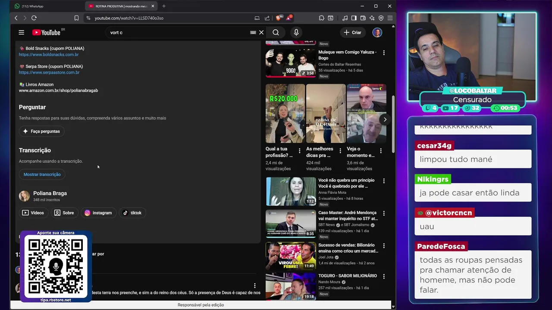Open options for Qual a tua profissão short
This screenshot has width=552, height=310.
[x=300, y=151]
